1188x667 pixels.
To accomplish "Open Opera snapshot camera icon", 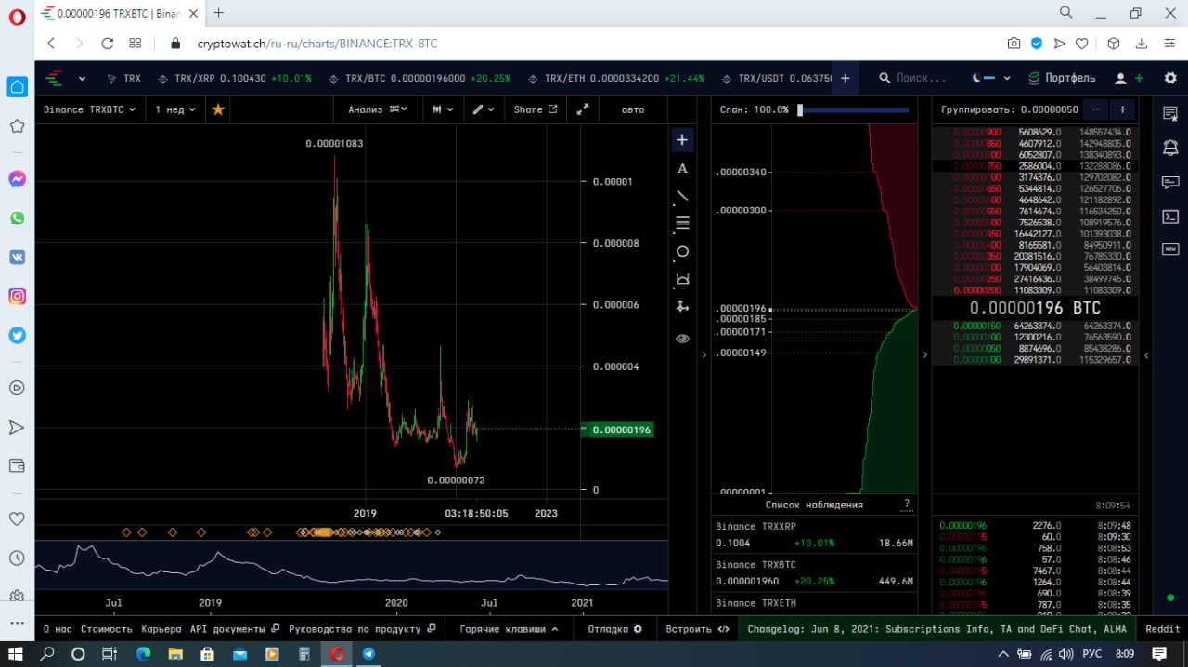I will click(x=1014, y=44).
